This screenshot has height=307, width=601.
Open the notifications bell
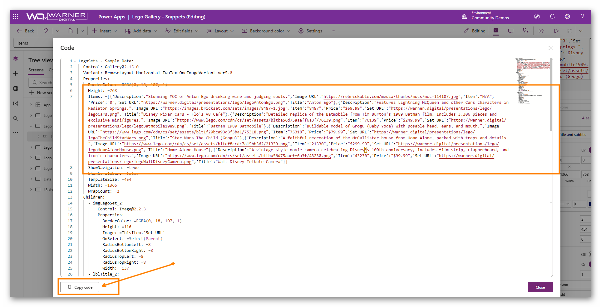click(552, 17)
